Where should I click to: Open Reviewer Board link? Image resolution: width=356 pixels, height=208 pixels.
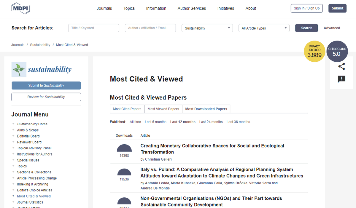29,142
